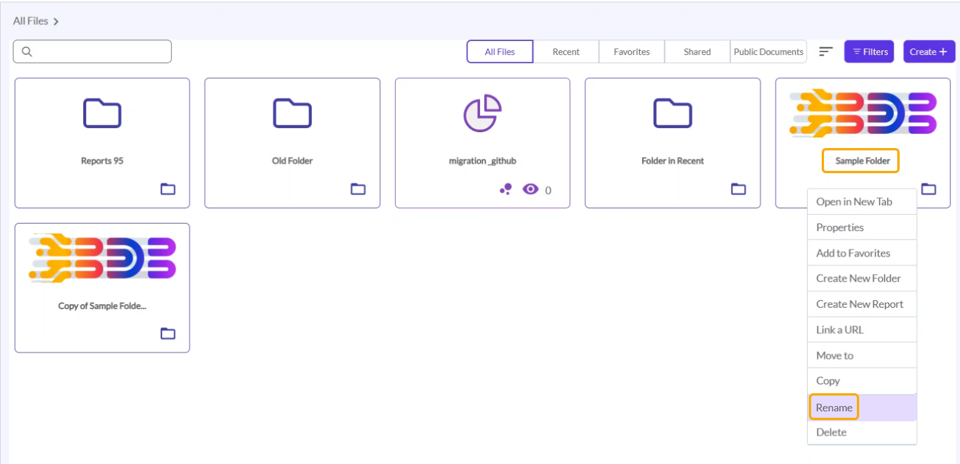Open the Create dropdown button
Viewport: 960px width, 464px height.
[x=928, y=51]
